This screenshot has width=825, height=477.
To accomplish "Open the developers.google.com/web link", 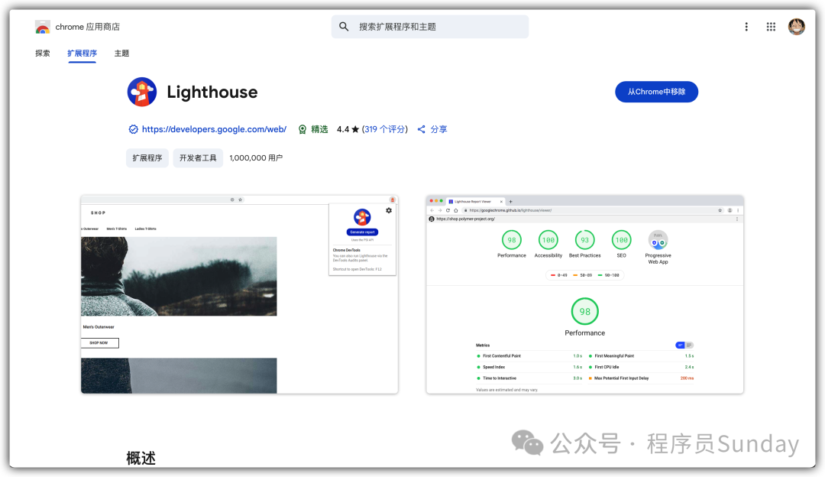I will coord(214,129).
